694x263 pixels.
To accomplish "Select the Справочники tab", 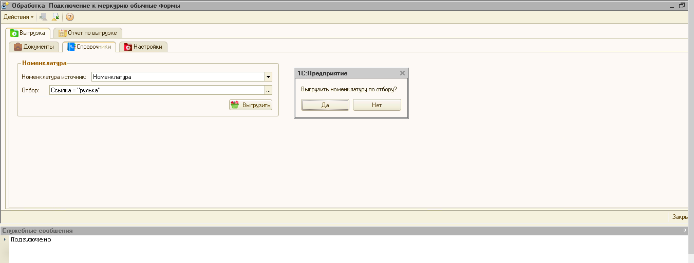I will pyautogui.click(x=89, y=47).
